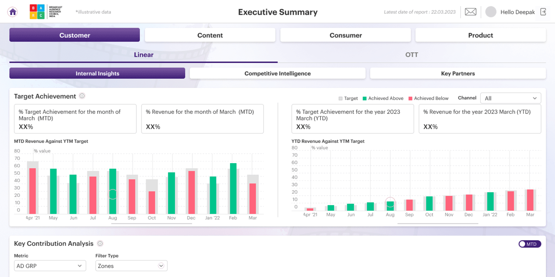Viewport: 555px width, 277px height.
Task: Click the YTD % Target Achievement card
Action: pos(353,119)
